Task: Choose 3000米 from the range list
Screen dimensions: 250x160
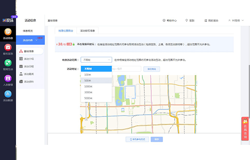Action: tap(96, 92)
